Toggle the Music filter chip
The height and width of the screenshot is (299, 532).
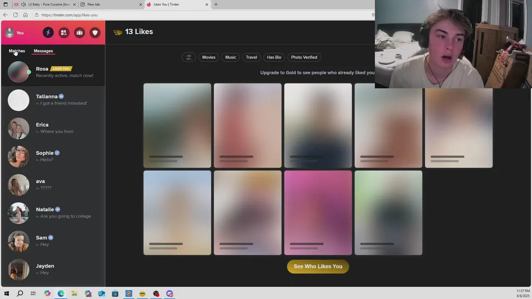tap(231, 57)
